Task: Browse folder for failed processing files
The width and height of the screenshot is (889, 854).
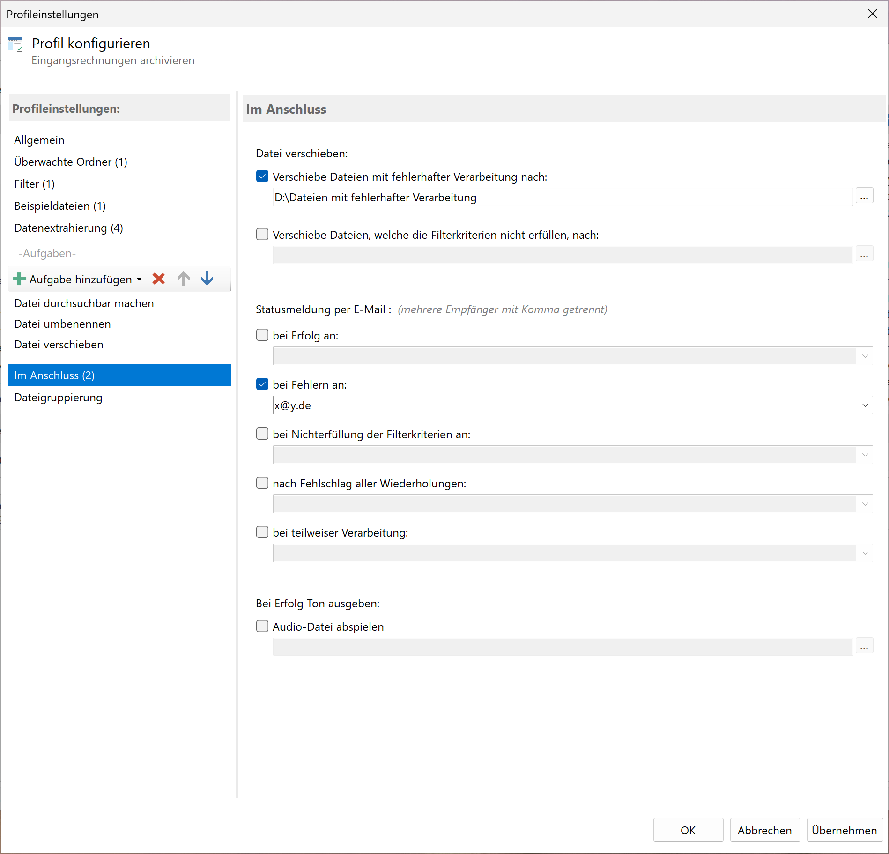Action: pos(864,197)
